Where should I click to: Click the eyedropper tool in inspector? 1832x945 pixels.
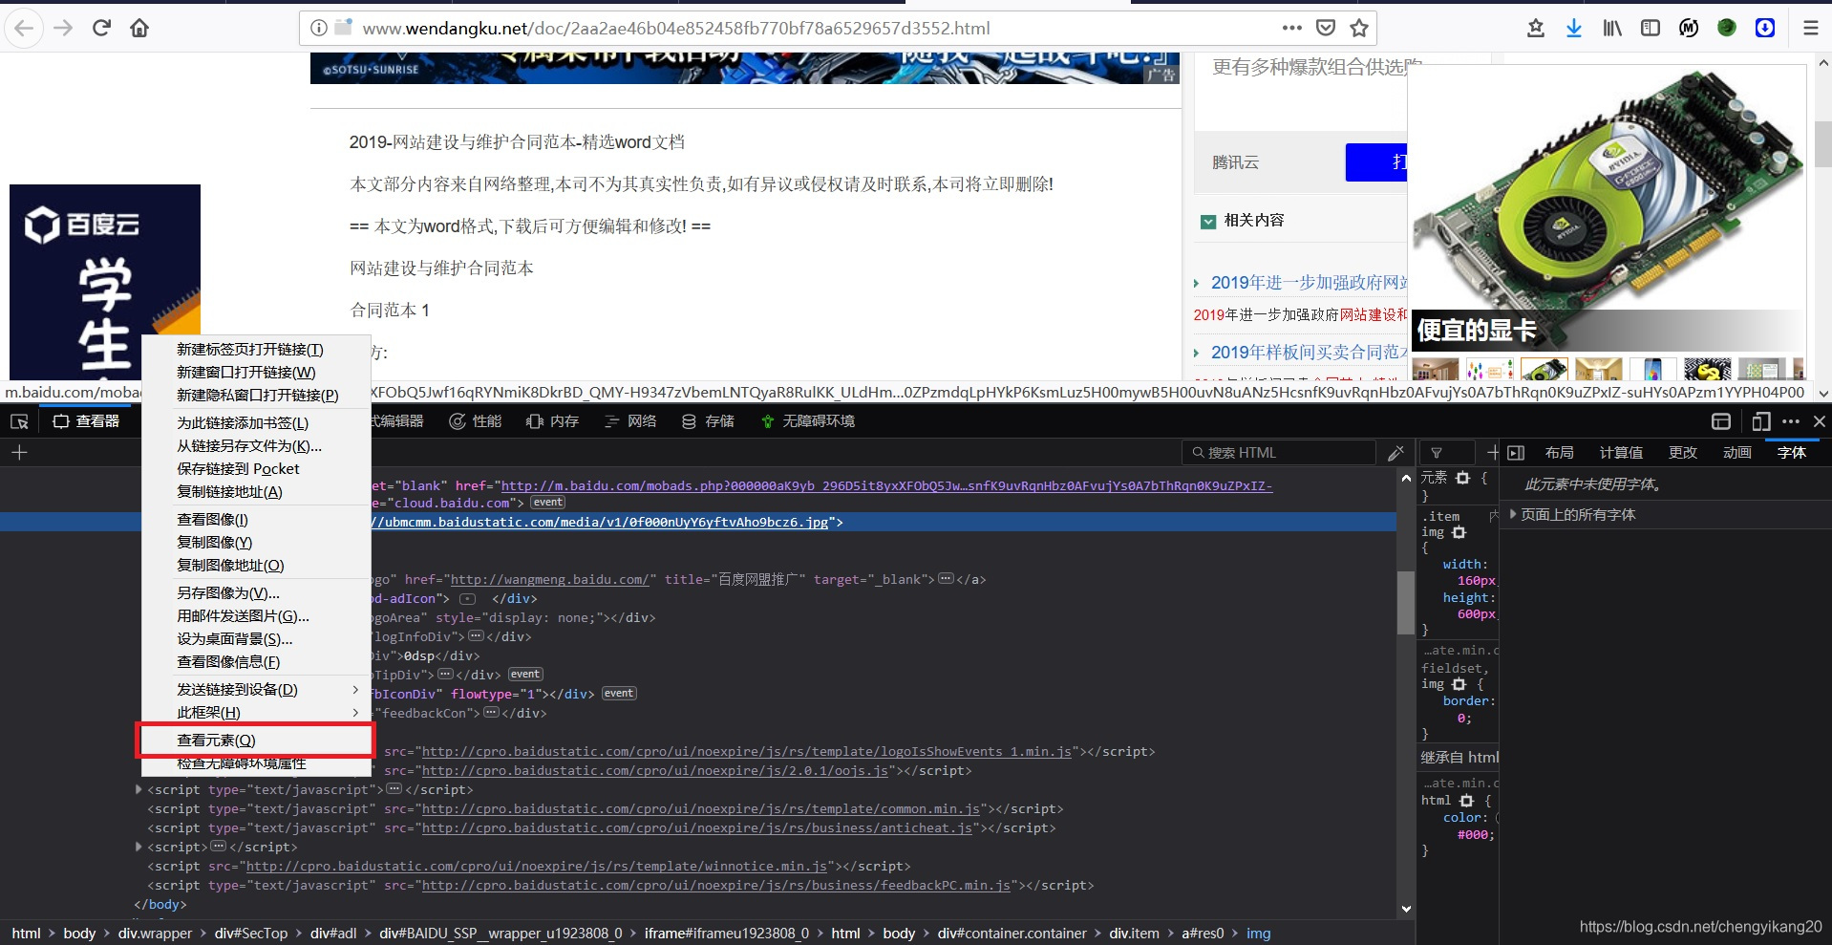pyautogui.click(x=1395, y=453)
